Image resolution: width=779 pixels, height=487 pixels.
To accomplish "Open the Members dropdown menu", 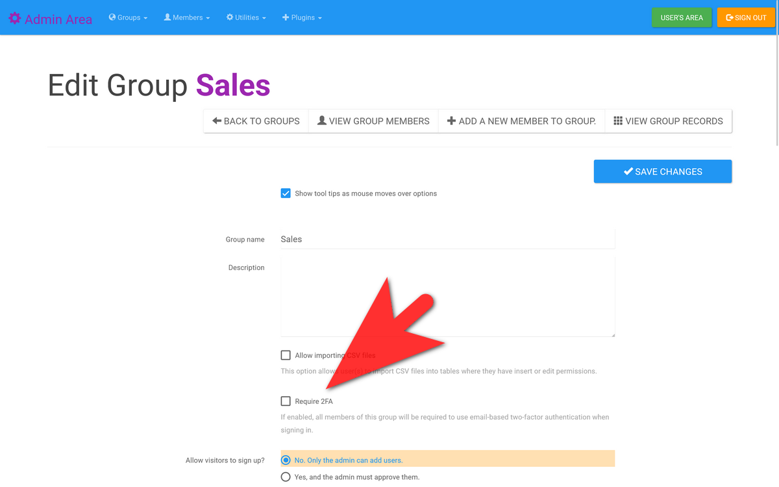I will click(187, 18).
